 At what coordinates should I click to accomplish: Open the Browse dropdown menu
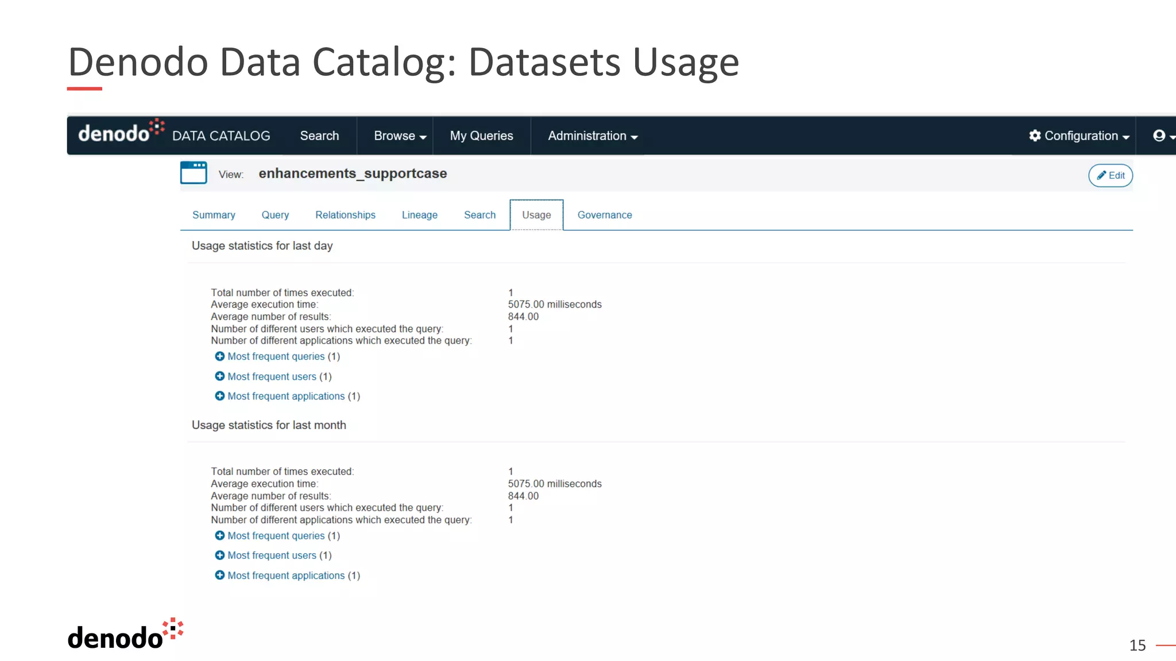click(400, 136)
